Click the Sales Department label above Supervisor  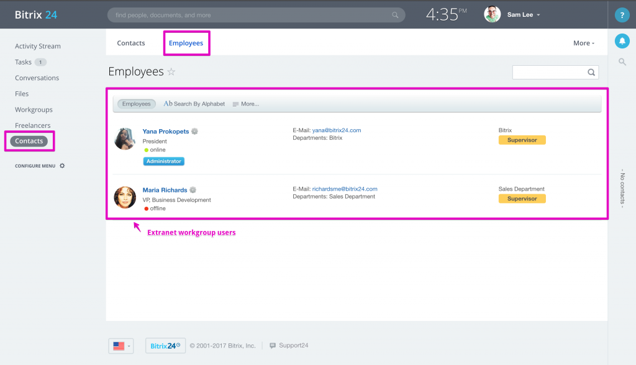[521, 189]
